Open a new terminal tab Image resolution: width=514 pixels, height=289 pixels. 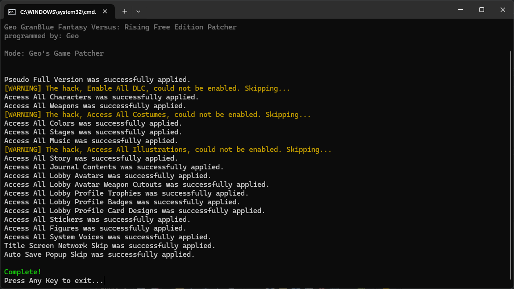(124, 12)
